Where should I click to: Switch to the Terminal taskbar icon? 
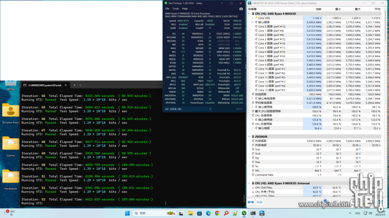[x=253, y=213]
